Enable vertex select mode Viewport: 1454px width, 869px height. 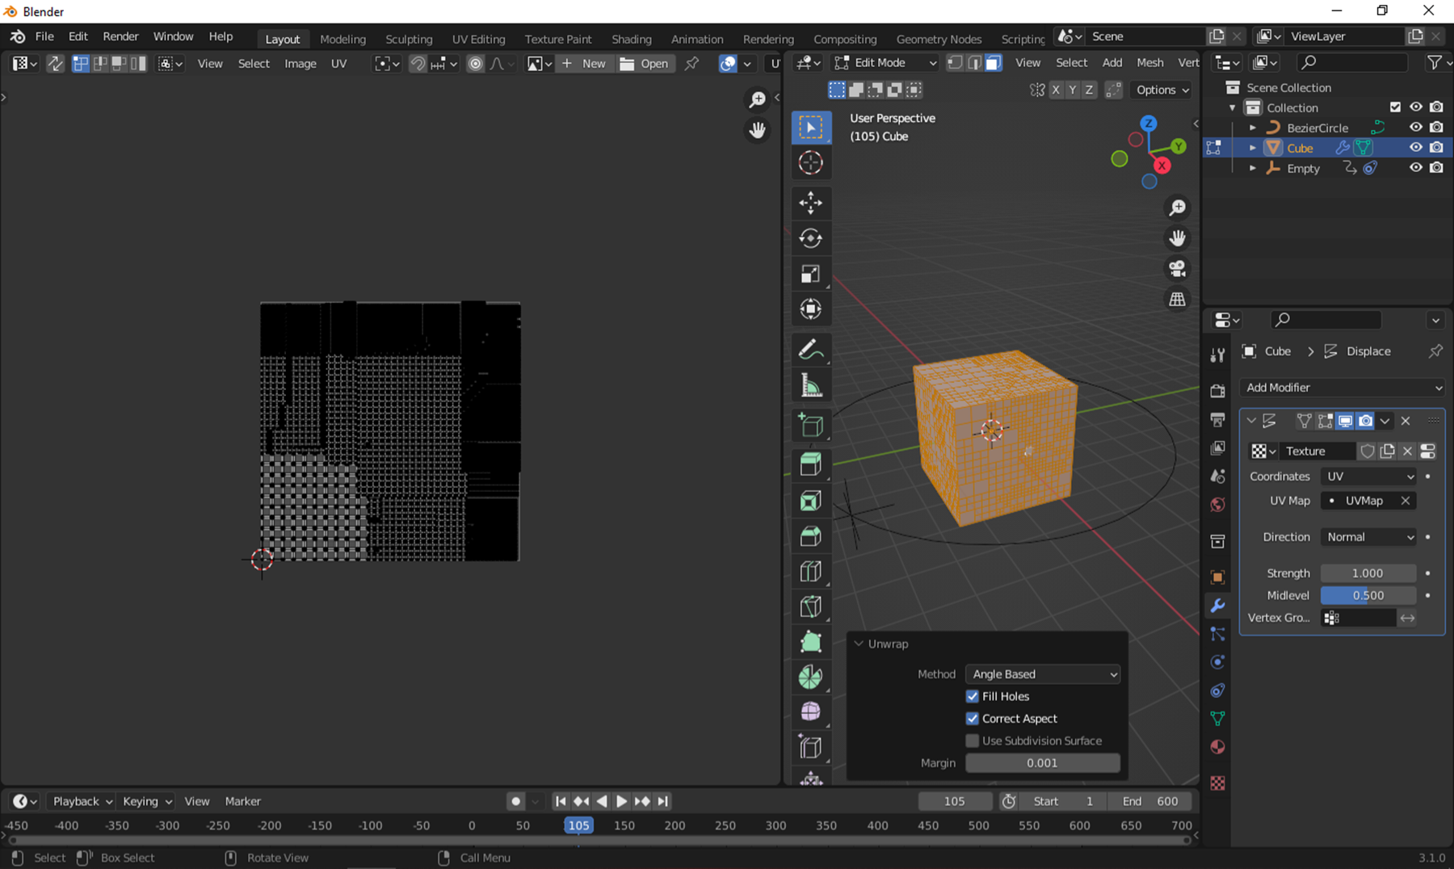point(955,63)
